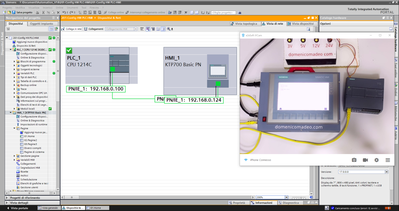Open the Online menu
The image size is (399, 211).
pyautogui.click(x=59, y=8)
